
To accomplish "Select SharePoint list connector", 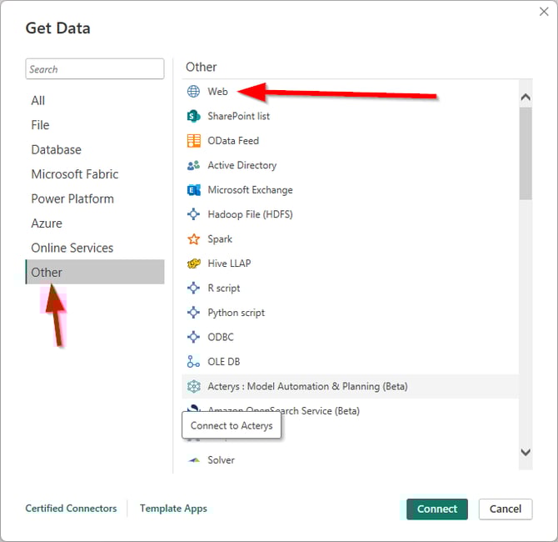I will 238,116.
